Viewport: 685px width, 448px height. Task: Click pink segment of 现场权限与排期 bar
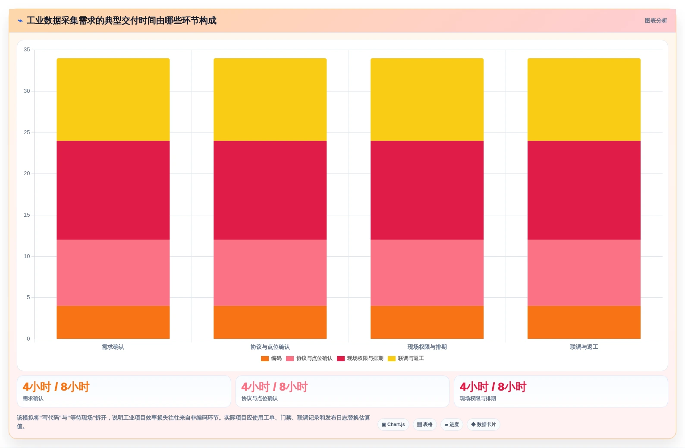coord(427,273)
